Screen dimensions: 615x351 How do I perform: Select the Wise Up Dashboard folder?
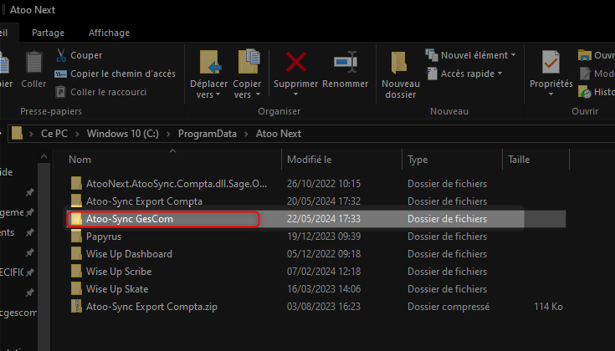(x=129, y=254)
